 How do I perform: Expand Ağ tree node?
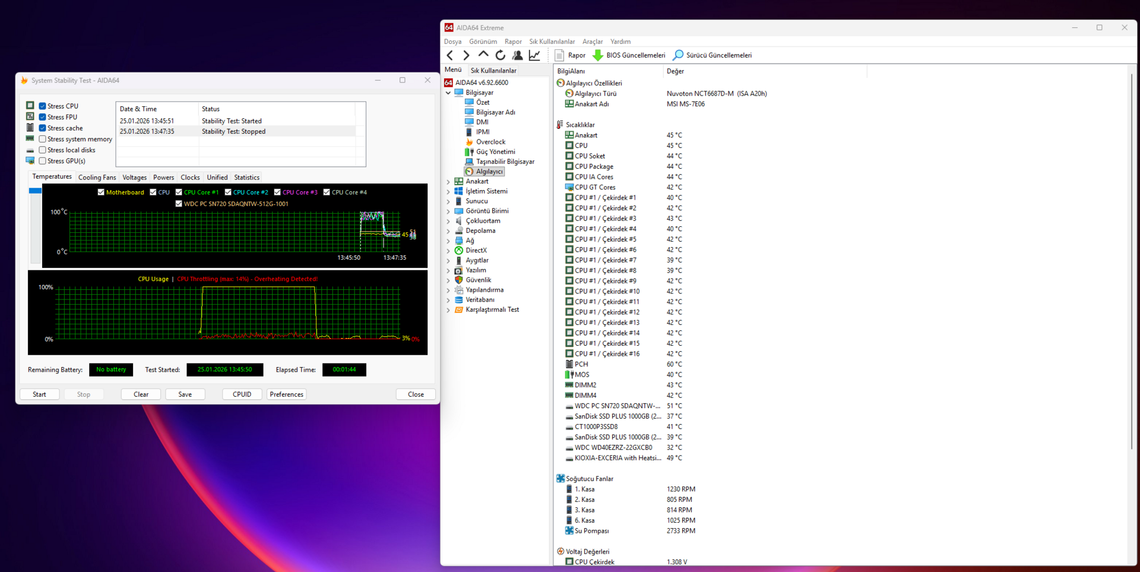[x=448, y=241]
